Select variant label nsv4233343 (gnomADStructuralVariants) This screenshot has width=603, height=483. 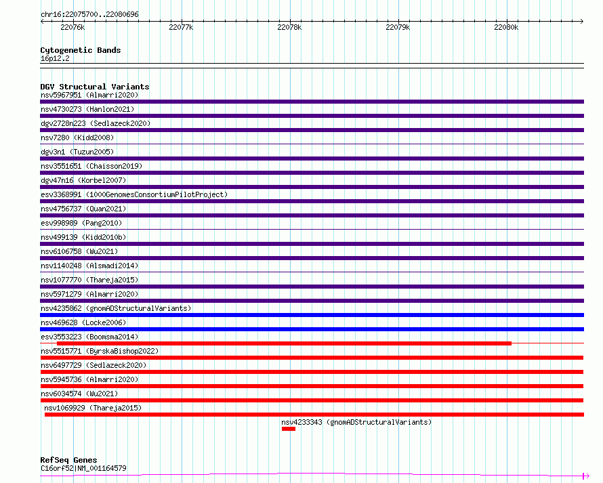356,422
